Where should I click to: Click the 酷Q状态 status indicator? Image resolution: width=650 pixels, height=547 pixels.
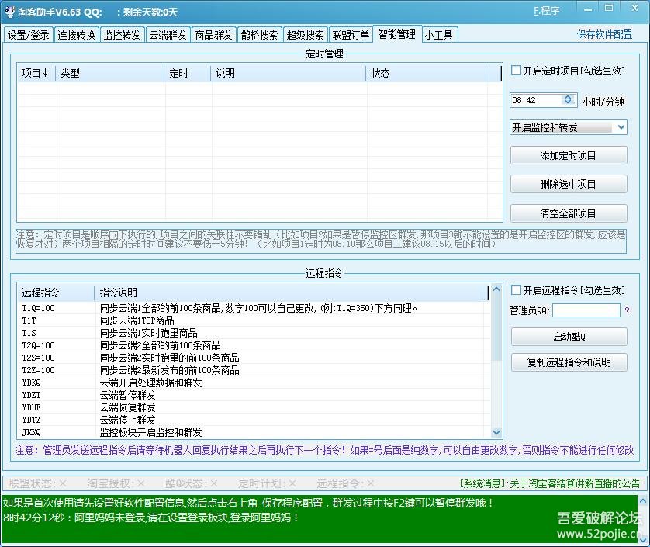point(192,483)
